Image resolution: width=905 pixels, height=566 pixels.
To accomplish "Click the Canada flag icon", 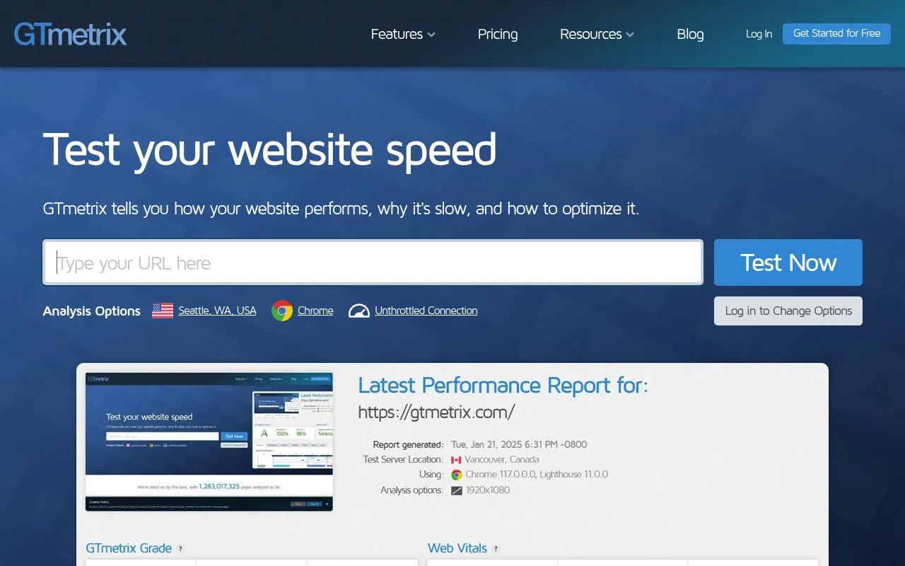I will (x=456, y=460).
